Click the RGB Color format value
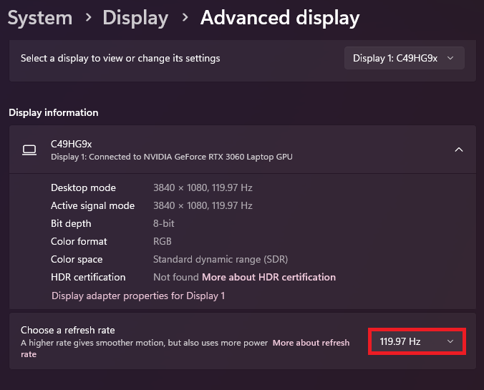 [x=163, y=241]
